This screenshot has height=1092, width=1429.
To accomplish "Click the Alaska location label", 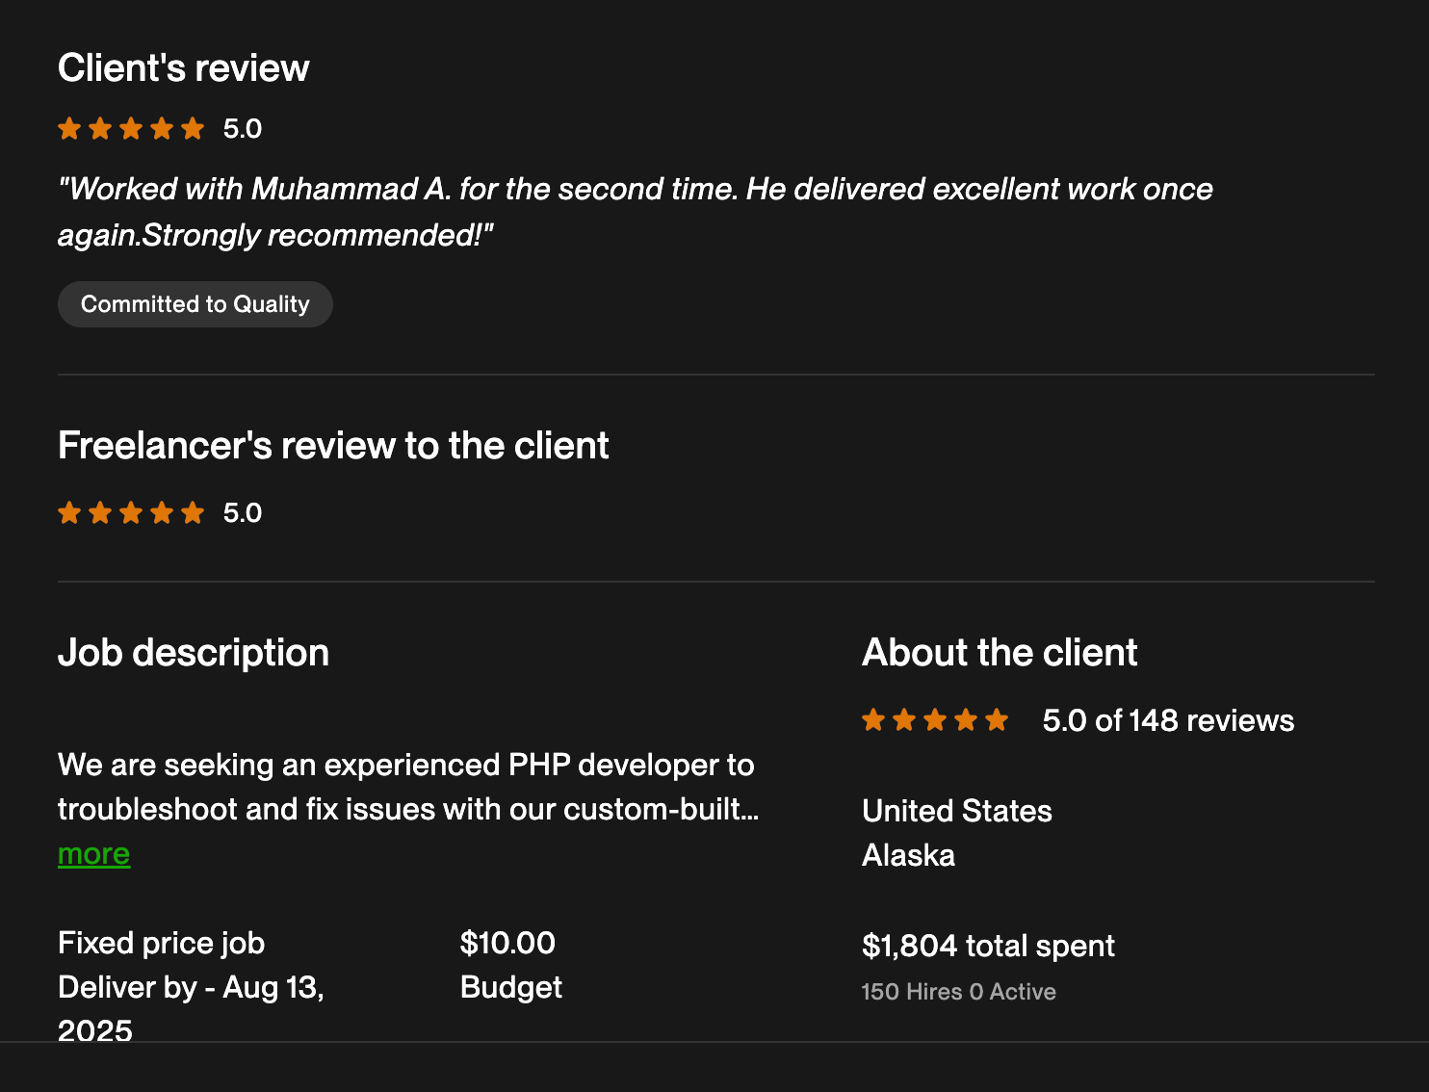I will [x=908, y=855].
